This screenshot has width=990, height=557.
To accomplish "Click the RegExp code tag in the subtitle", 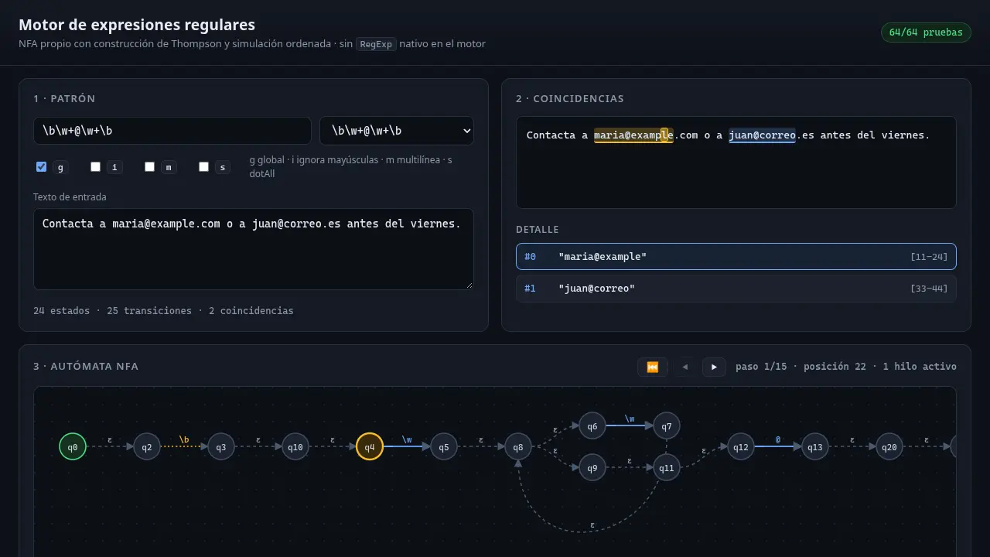I will (x=376, y=44).
